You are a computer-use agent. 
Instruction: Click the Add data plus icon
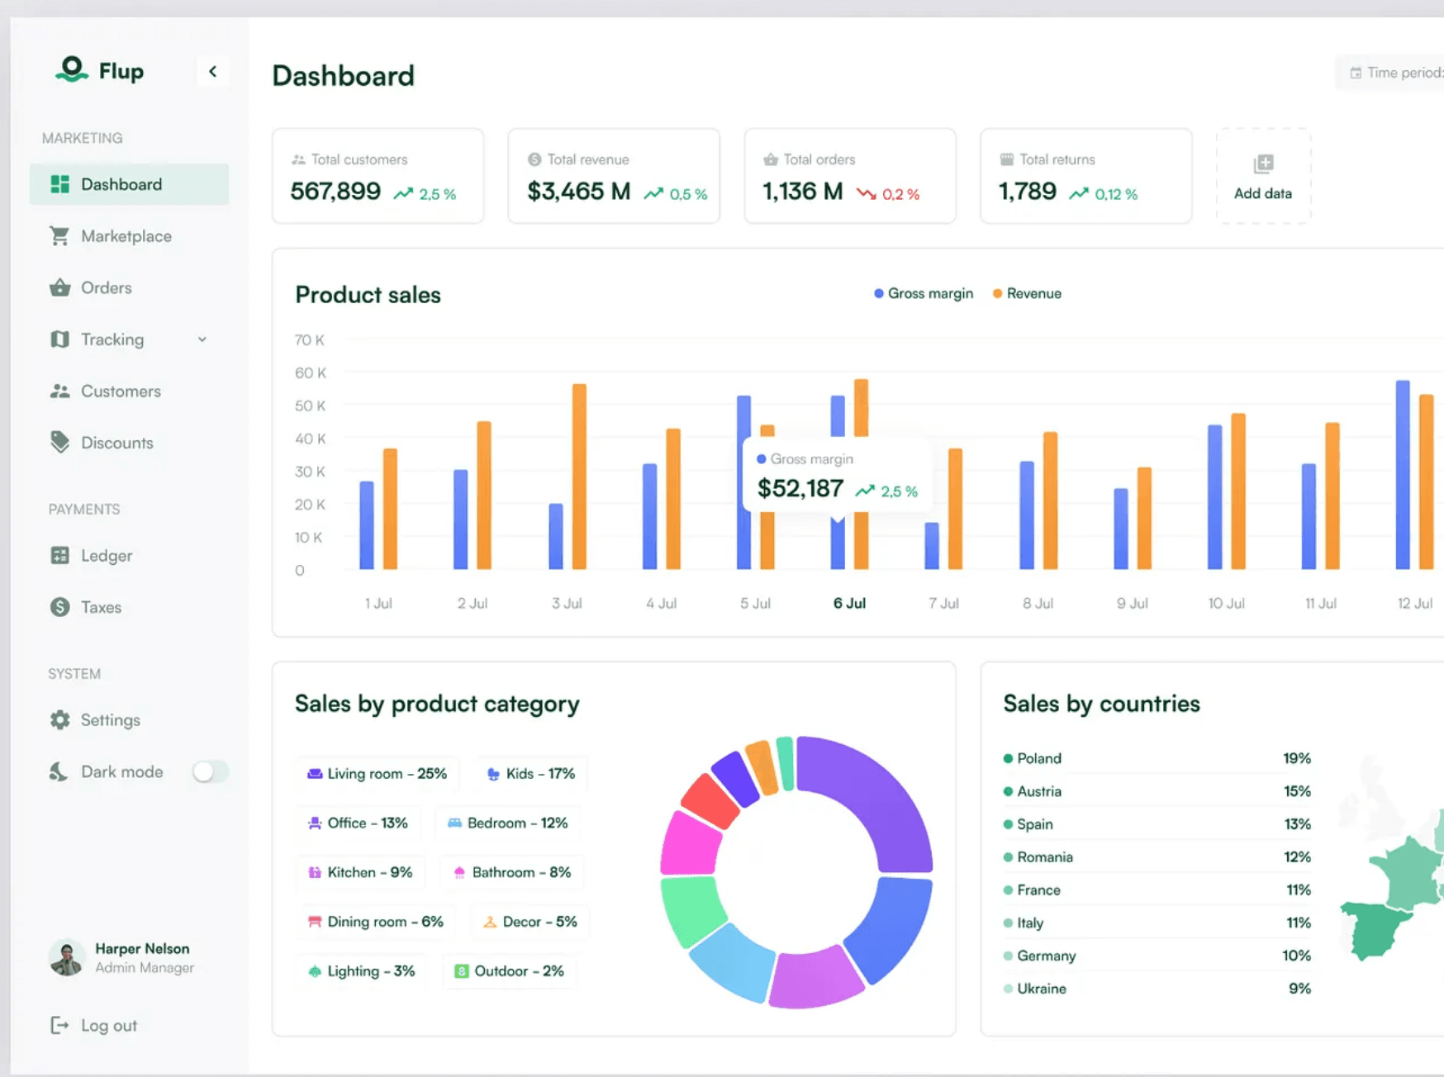[x=1263, y=164]
